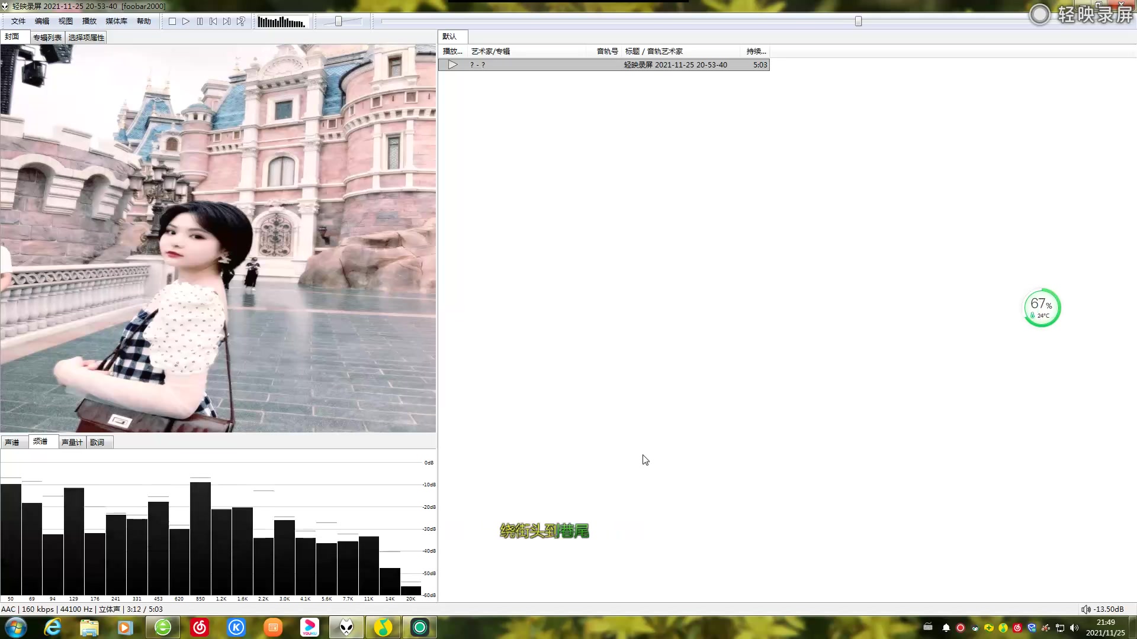Open the Windows Start menu
Image resolution: width=1137 pixels, height=639 pixels.
15,627
